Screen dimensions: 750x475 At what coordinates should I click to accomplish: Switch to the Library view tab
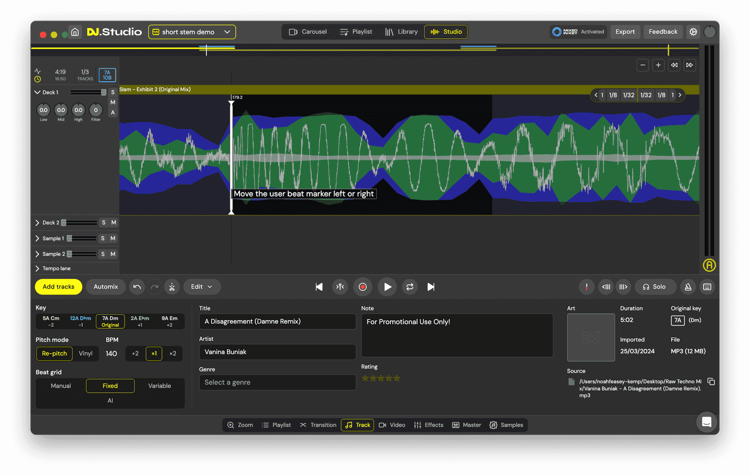[x=401, y=32]
